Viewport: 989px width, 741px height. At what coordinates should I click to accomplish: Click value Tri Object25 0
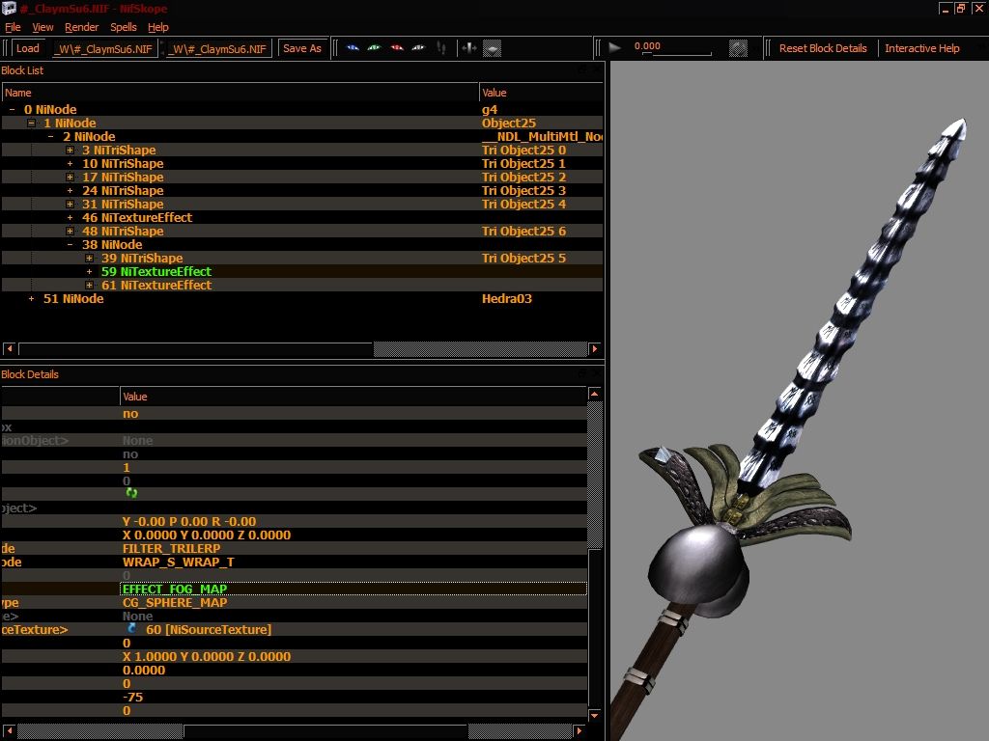(x=523, y=150)
